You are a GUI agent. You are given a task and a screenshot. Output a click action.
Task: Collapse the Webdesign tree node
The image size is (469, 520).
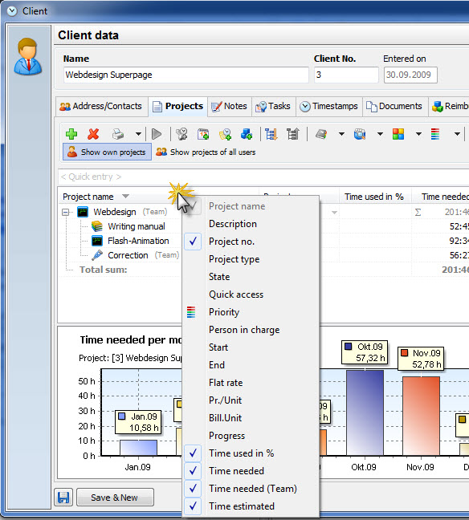point(65,212)
